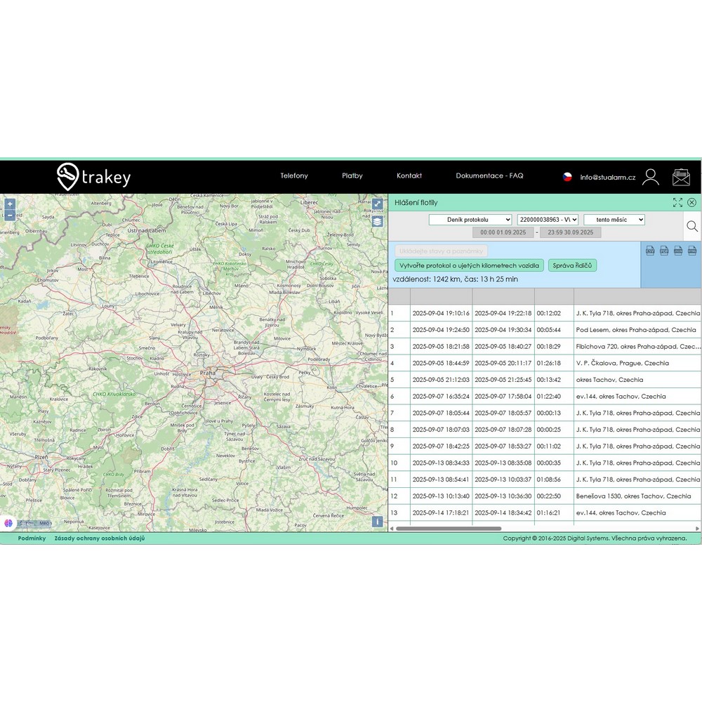
Task: Open the user account profile icon
Action: pyautogui.click(x=651, y=177)
